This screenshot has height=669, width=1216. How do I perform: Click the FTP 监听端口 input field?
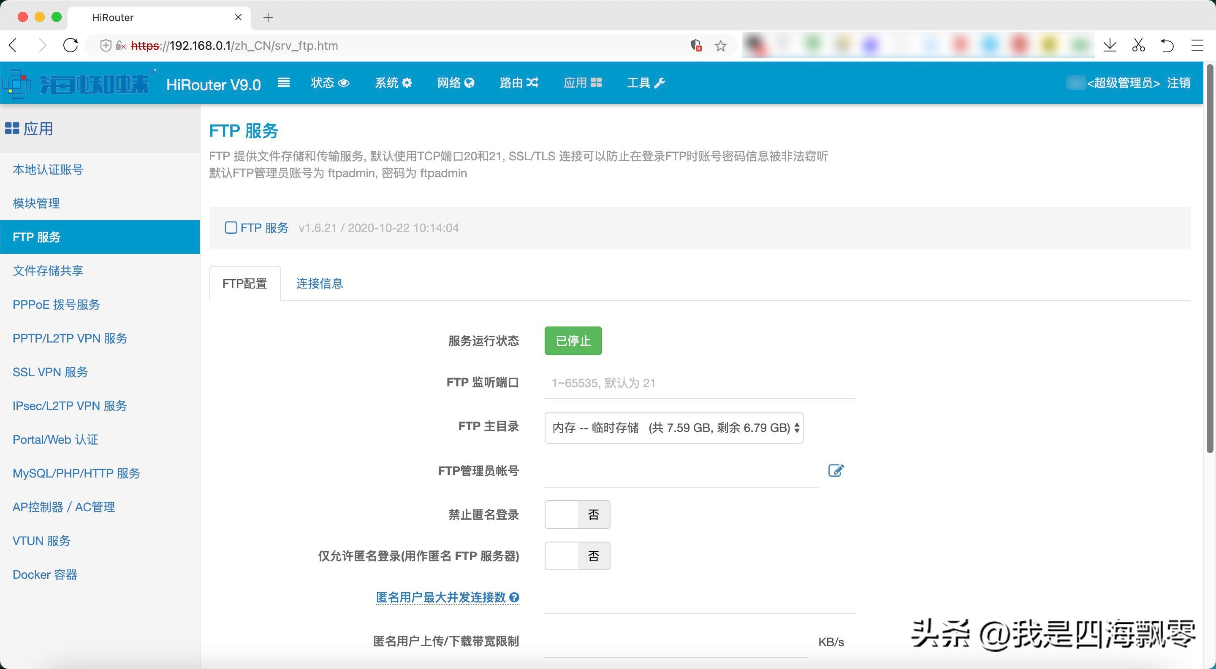(x=699, y=383)
